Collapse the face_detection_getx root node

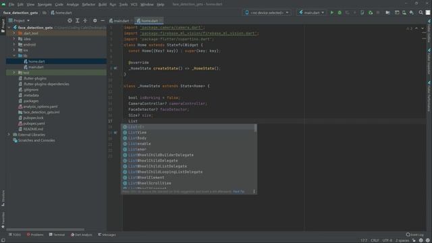[9, 28]
